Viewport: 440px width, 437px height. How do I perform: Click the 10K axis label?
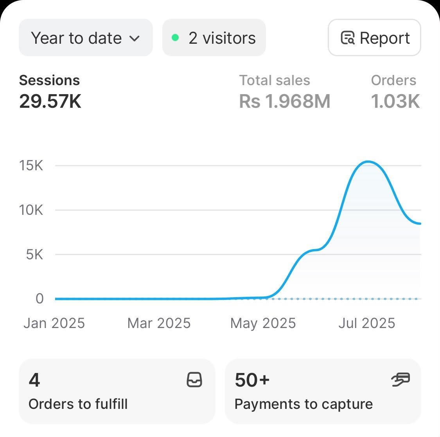[x=31, y=210]
